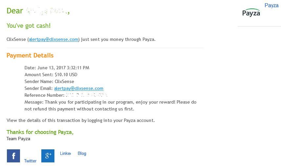Click the Team Payza signature
Screen dimensions: 281x166
[x=18, y=139]
